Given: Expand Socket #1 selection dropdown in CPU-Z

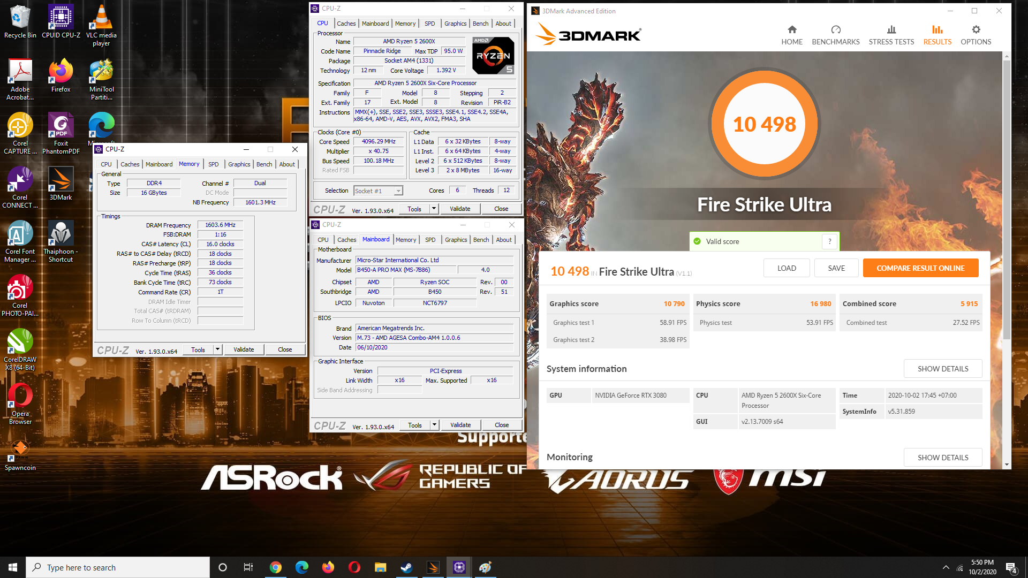Looking at the screenshot, I should pos(398,191).
